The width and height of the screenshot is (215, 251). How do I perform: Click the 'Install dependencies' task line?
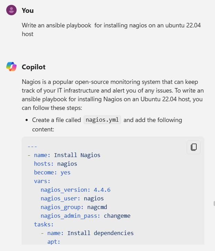(87, 233)
